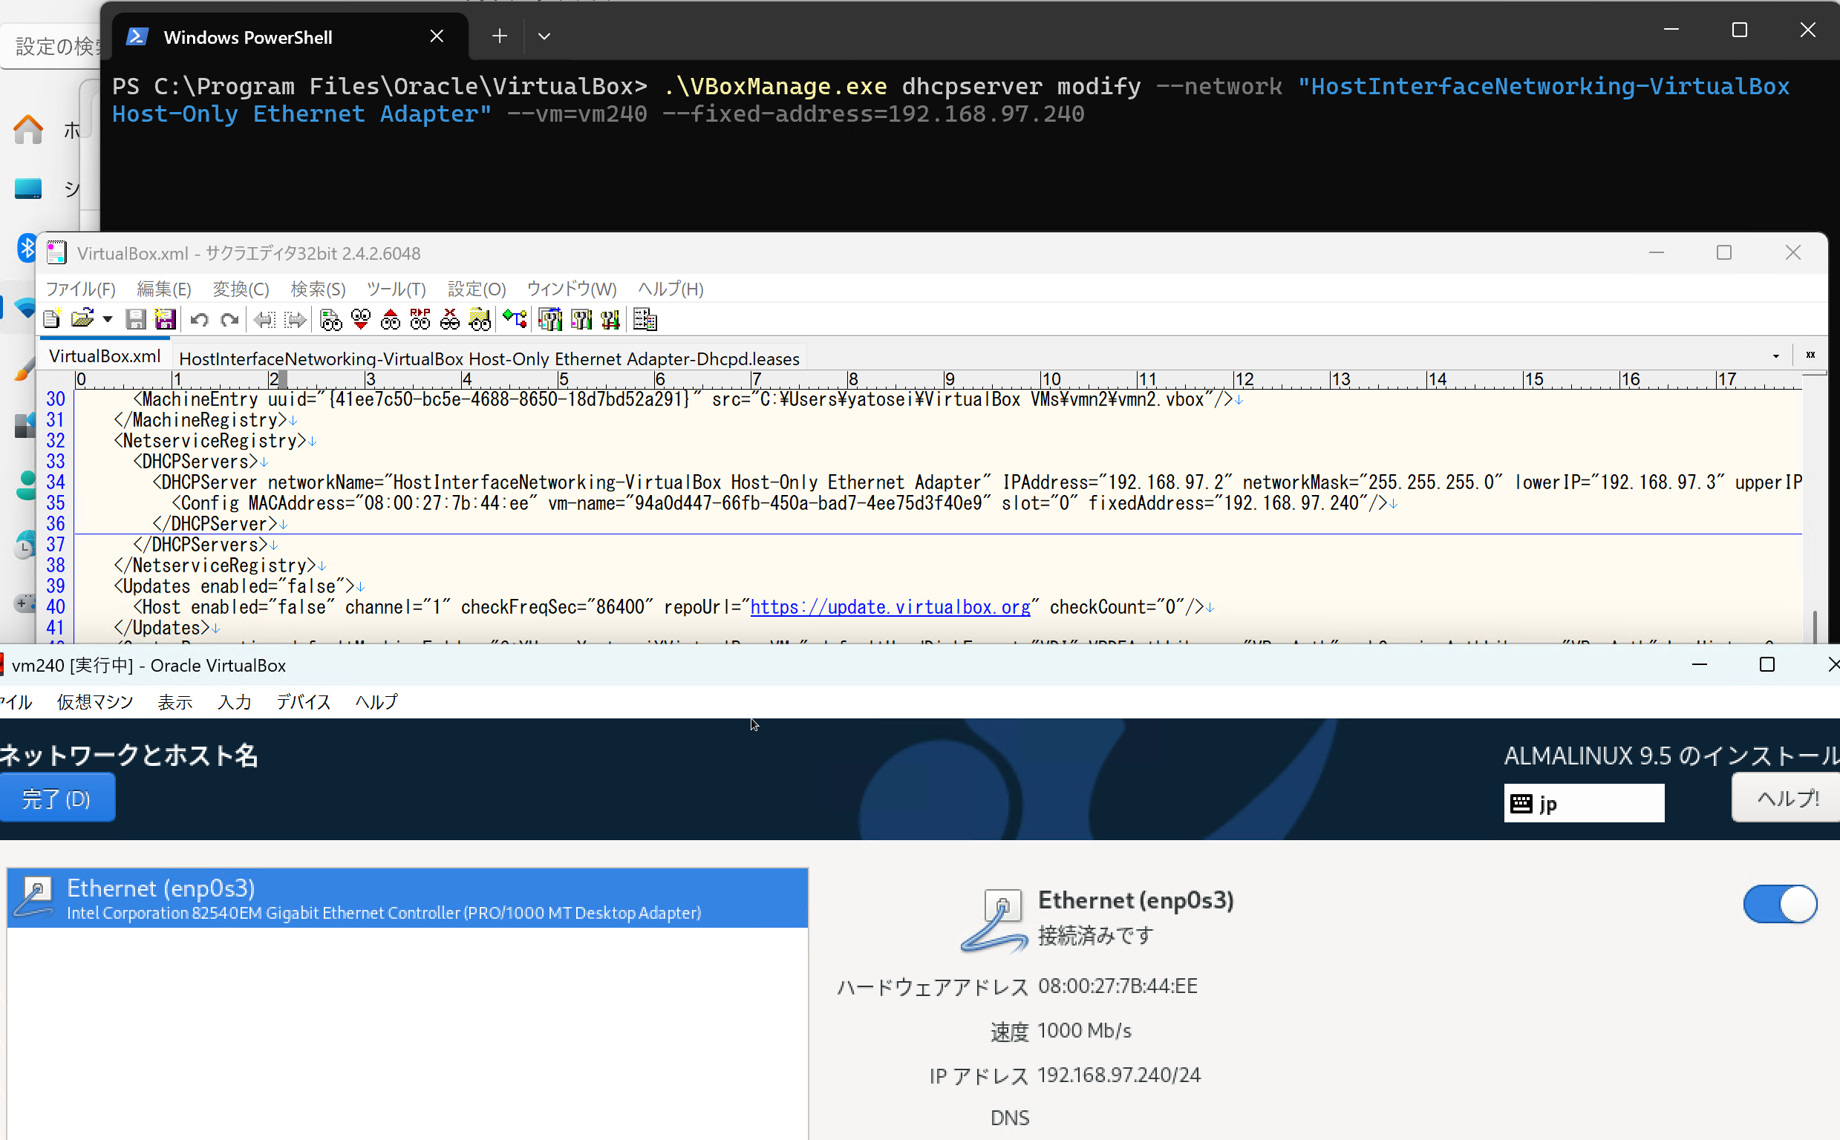Click the Undo arrow icon

pos(199,320)
